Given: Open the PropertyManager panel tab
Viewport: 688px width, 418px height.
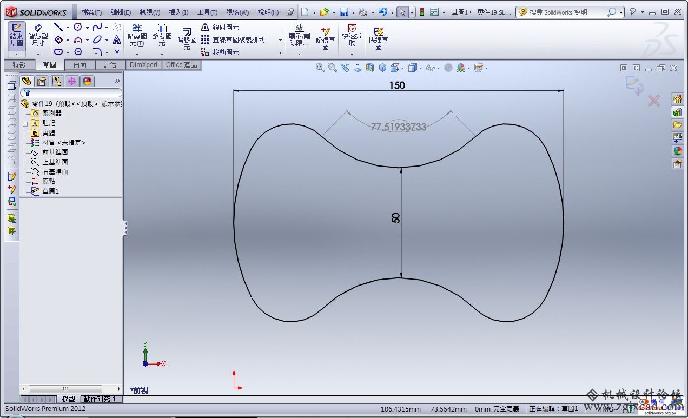Looking at the screenshot, I should point(42,81).
